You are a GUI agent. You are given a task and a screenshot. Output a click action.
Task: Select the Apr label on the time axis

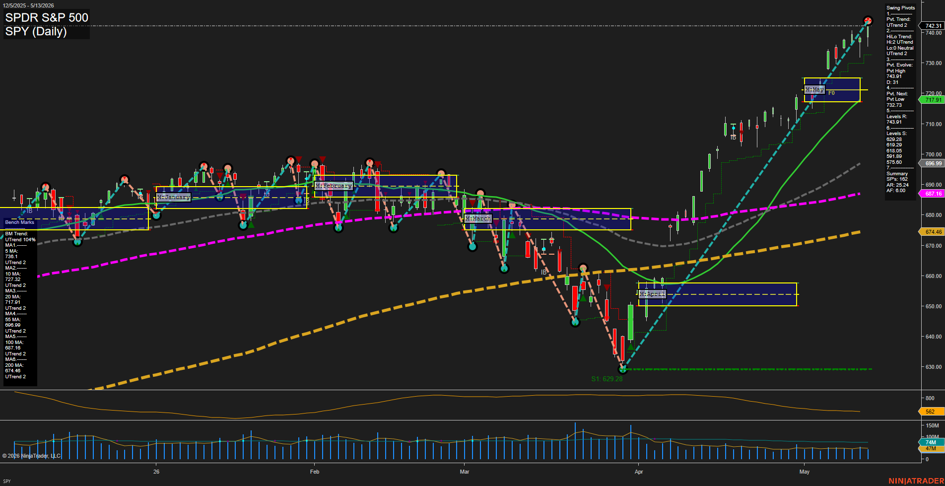click(x=639, y=472)
